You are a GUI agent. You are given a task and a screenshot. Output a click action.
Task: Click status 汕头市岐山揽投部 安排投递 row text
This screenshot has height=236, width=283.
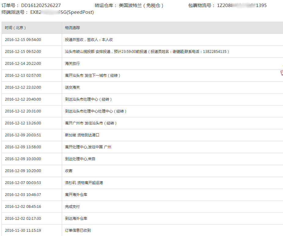point(147,51)
